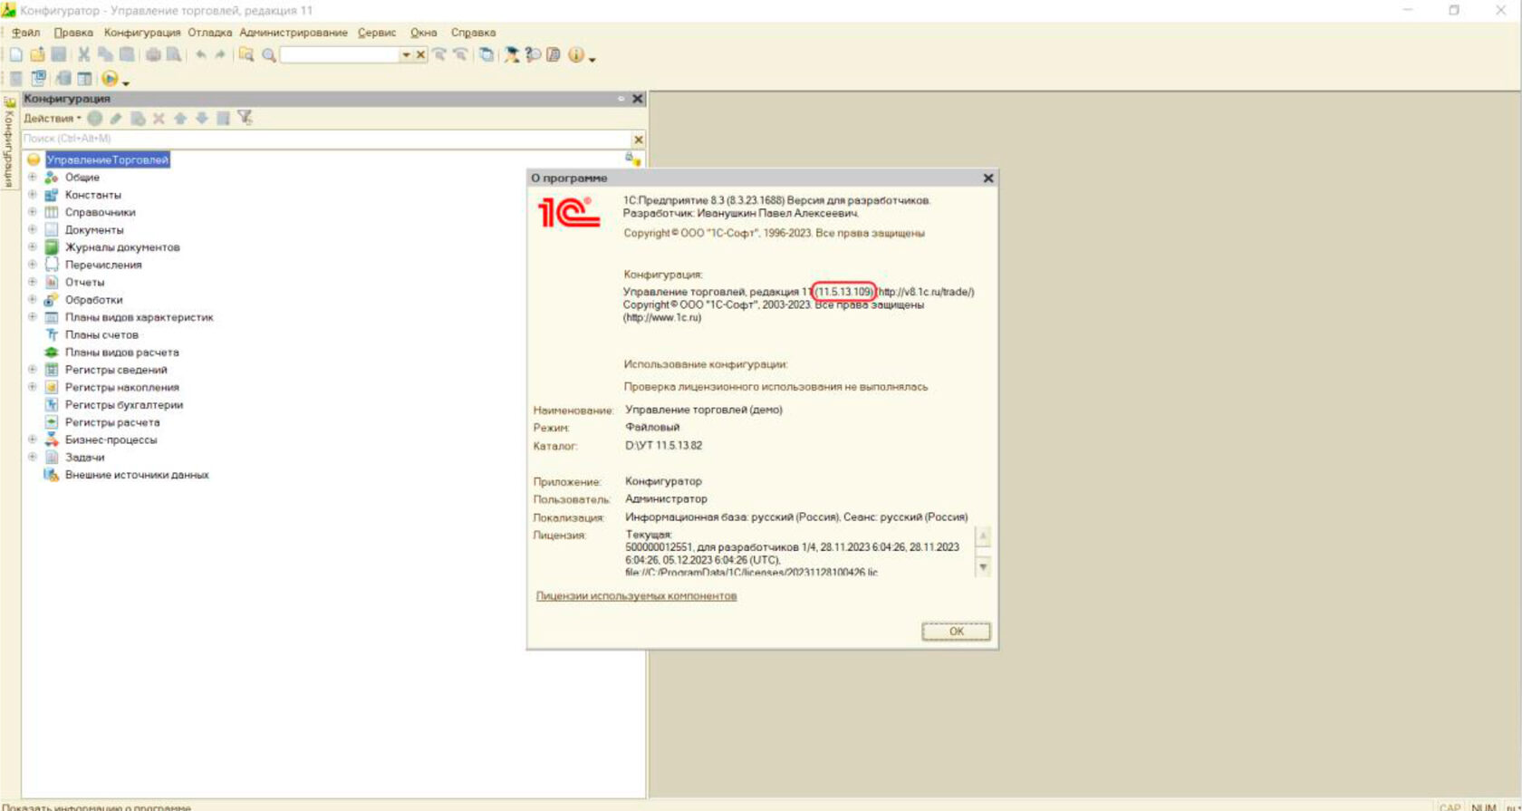The image size is (1522, 811).
Task: Click the Find magnifier icon
Action: [x=269, y=55]
